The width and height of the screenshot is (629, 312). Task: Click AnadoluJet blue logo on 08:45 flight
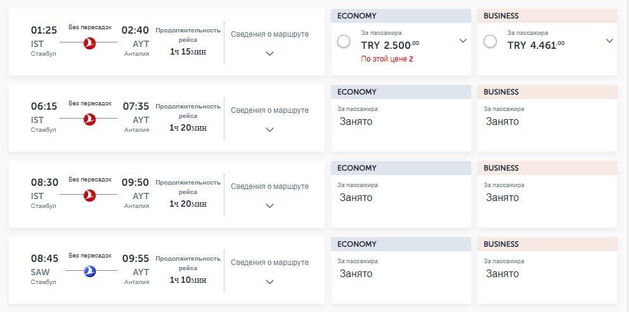tap(89, 271)
